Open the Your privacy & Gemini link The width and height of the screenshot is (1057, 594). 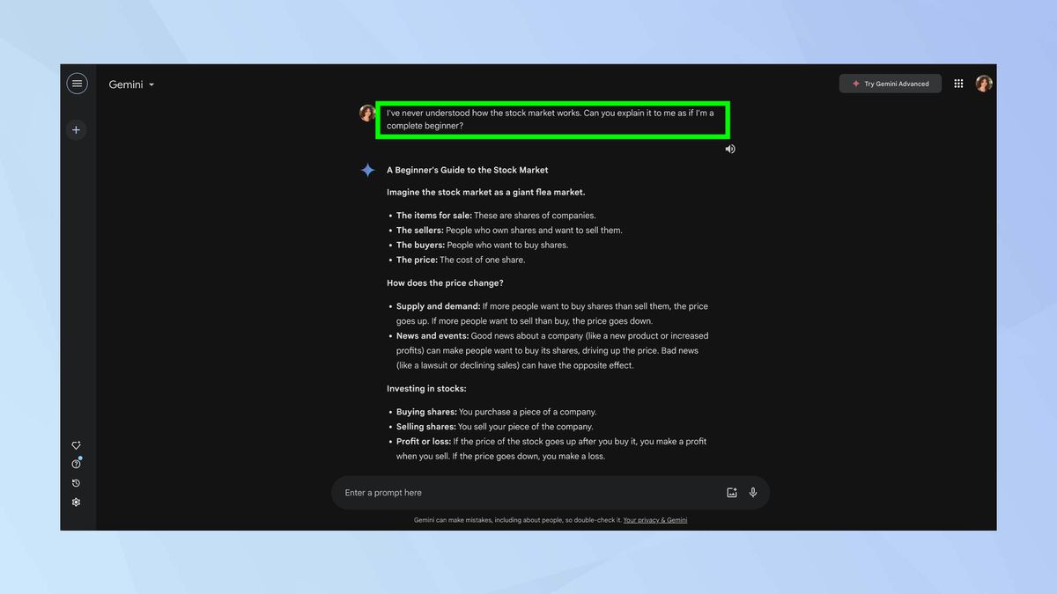pyautogui.click(x=655, y=520)
